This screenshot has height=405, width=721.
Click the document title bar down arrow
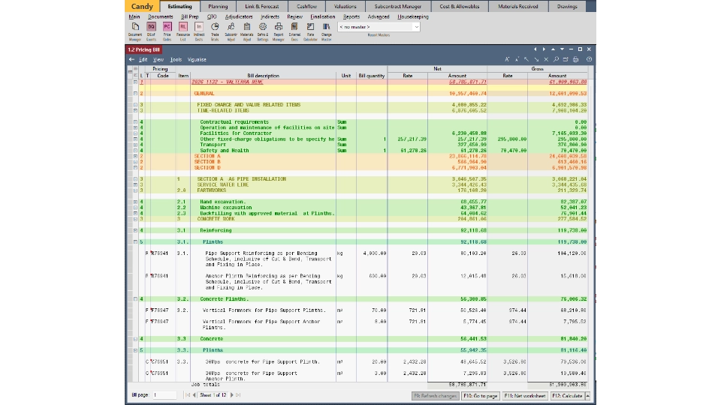[562, 49]
